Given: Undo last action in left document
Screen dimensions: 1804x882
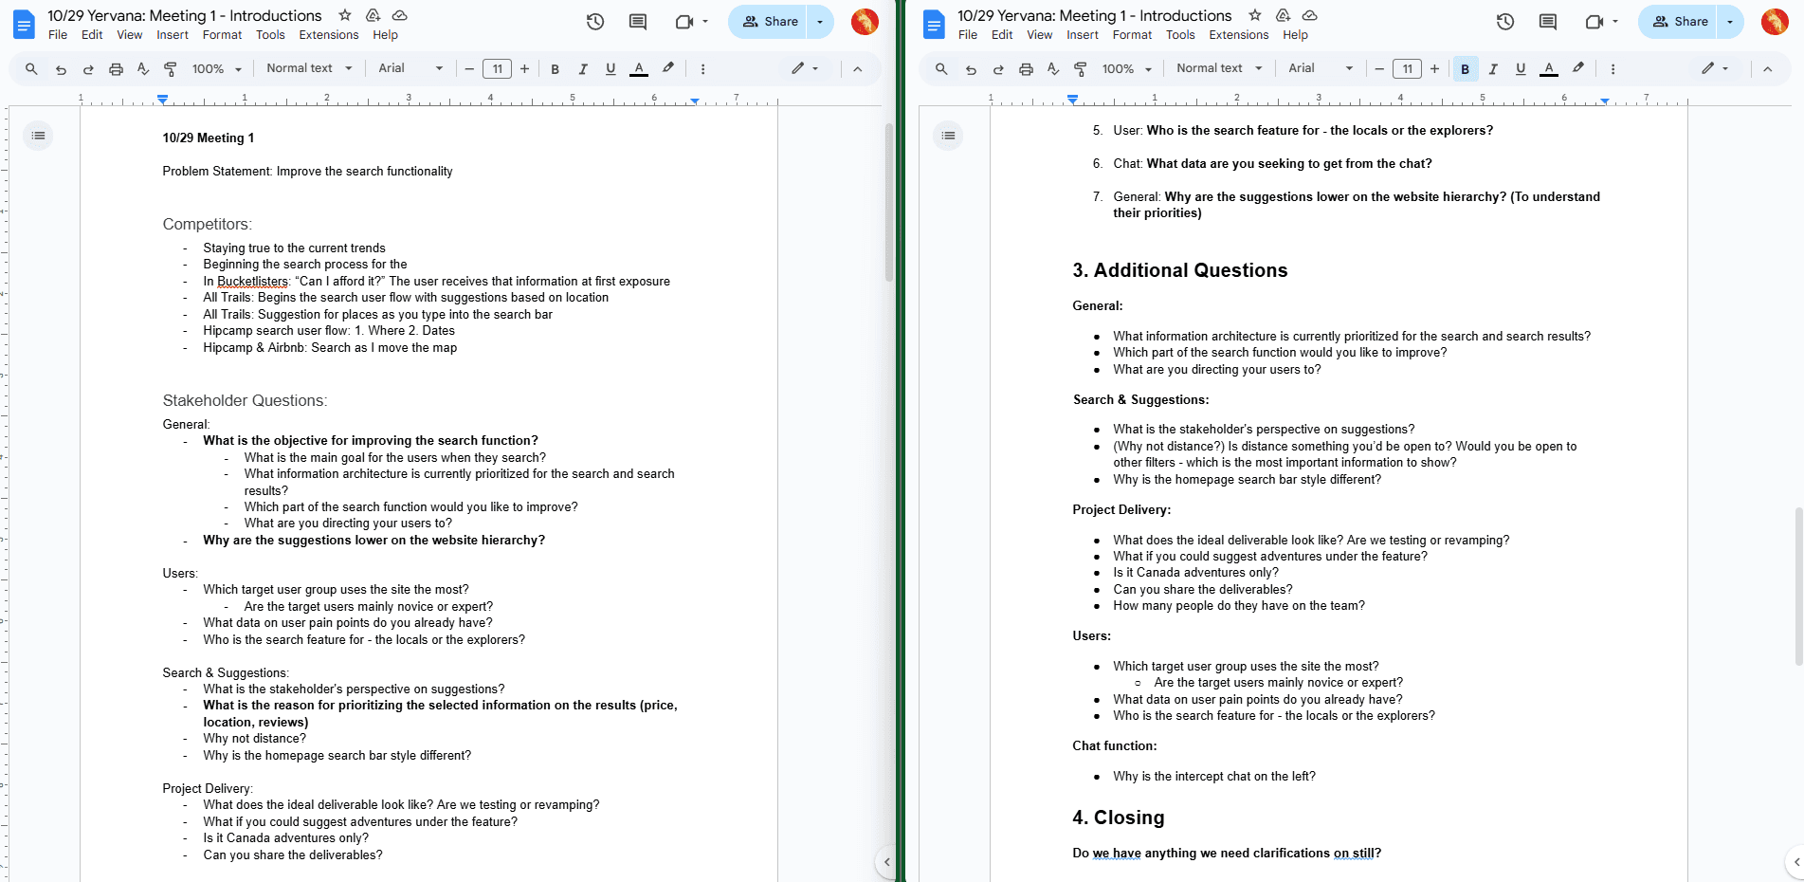Looking at the screenshot, I should pyautogui.click(x=61, y=68).
